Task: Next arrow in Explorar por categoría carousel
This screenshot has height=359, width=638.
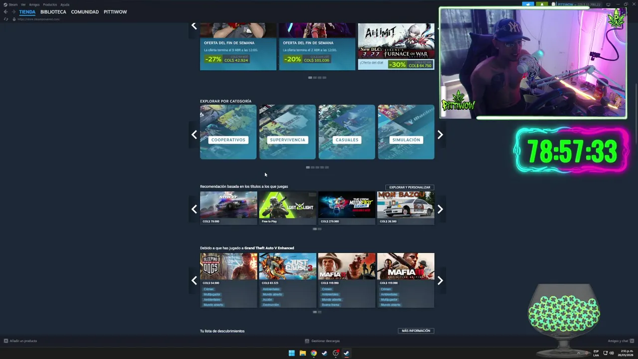Action: point(440,135)
